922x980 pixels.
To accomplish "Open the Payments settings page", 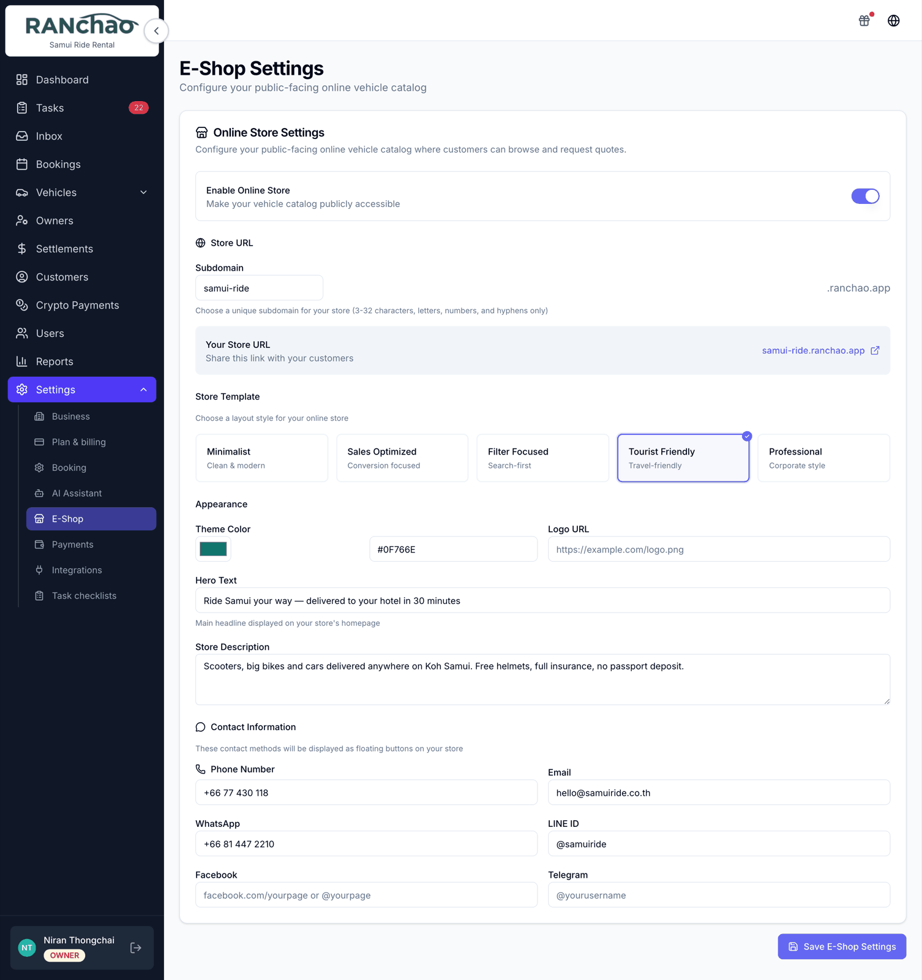I will pos(91,545).
